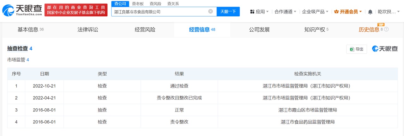The image size is (404, 136).
Task: Click the 抽查 type cell
Action: (x=102, y=110)
